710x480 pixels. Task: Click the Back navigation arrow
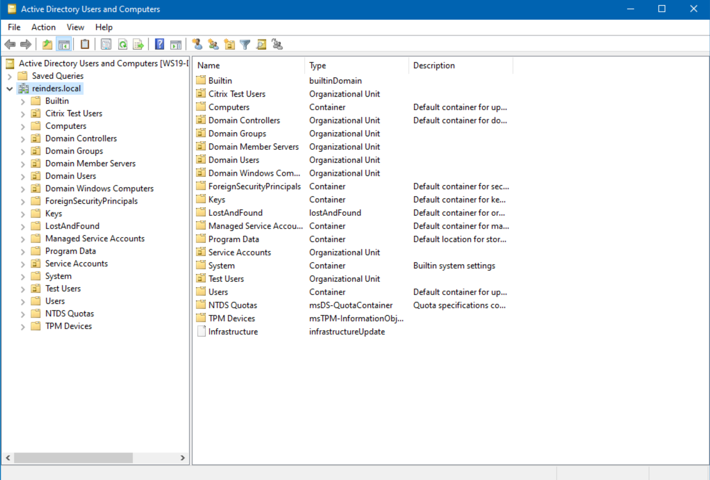tap(10, 44)
